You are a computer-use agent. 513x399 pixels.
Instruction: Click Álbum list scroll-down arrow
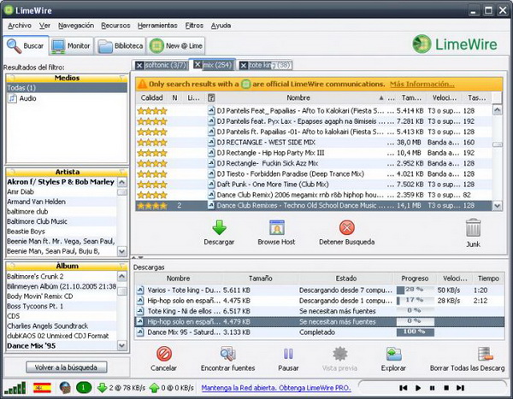click(x=122, y=345)
